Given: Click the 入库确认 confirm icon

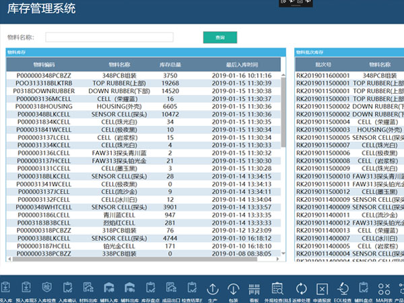Looking at the screenshot, I should click(x=67, y=288).
